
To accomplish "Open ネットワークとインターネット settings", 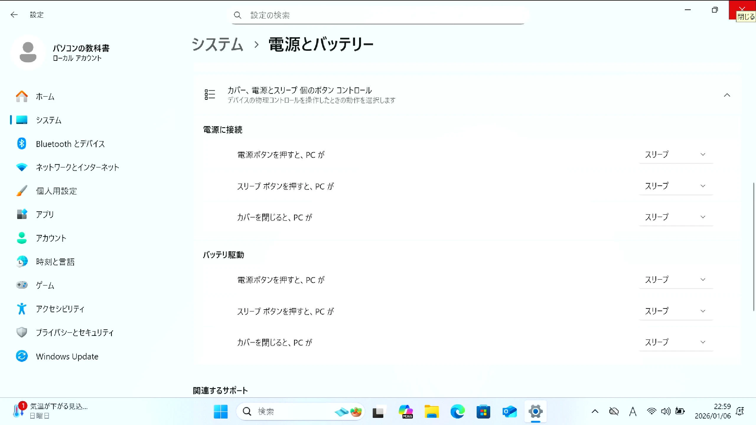I will (x=77, y=167).
